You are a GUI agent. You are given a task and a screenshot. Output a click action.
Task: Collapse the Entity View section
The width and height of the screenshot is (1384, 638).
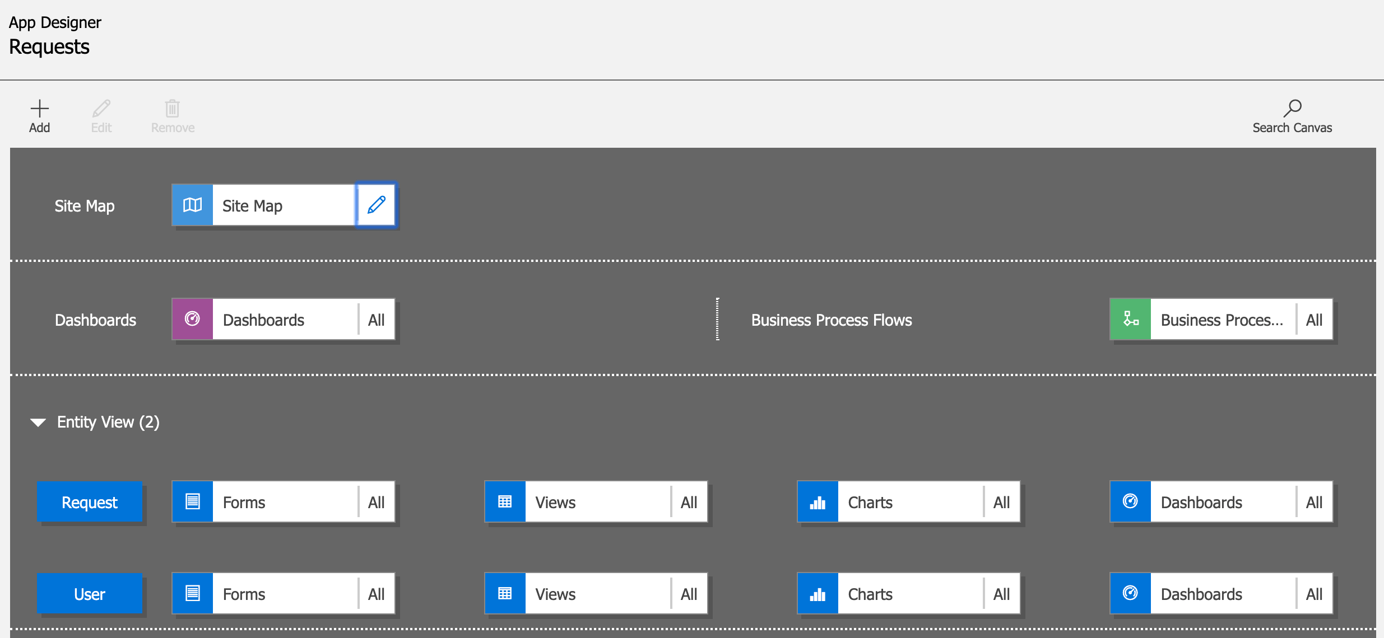coord(38,422)
